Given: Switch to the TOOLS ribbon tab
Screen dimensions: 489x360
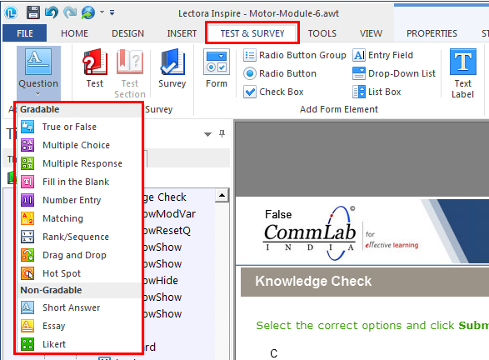Looking at the screenshot, I should [x=322, y=33].
